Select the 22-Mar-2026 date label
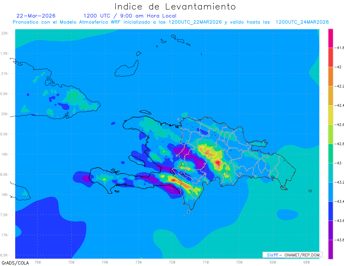 (x=36, y=16)
